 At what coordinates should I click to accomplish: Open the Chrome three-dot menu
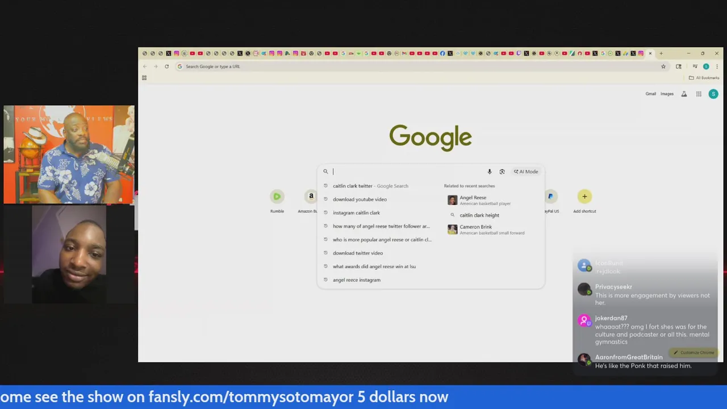click(717, 66)
